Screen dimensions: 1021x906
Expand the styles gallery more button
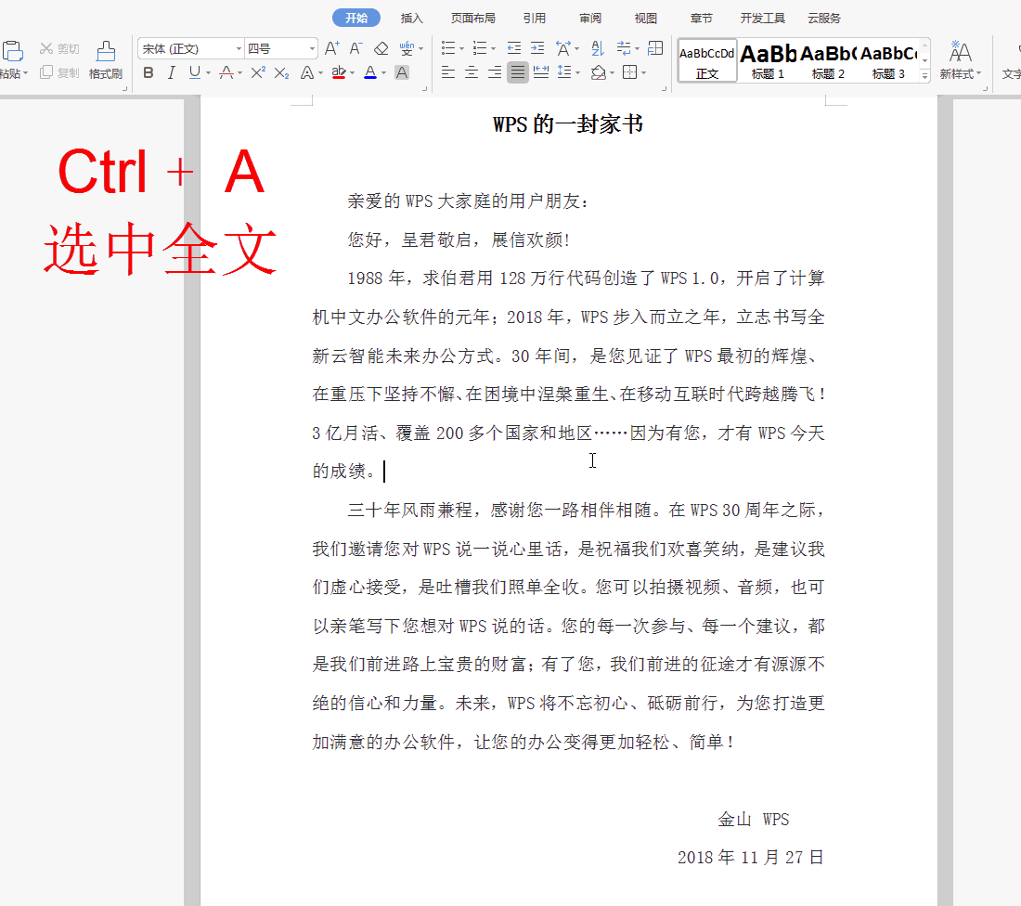click(924, 75)
